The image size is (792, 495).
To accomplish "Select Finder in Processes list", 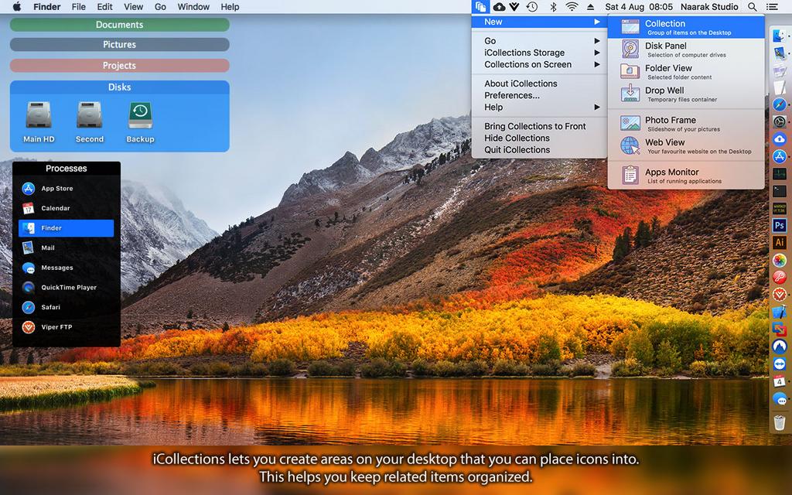I will point(67,228).
